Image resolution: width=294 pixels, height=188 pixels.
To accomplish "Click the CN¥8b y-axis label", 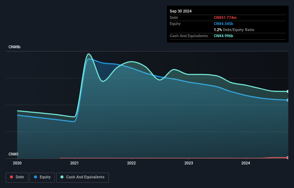I will coord(15,47).
